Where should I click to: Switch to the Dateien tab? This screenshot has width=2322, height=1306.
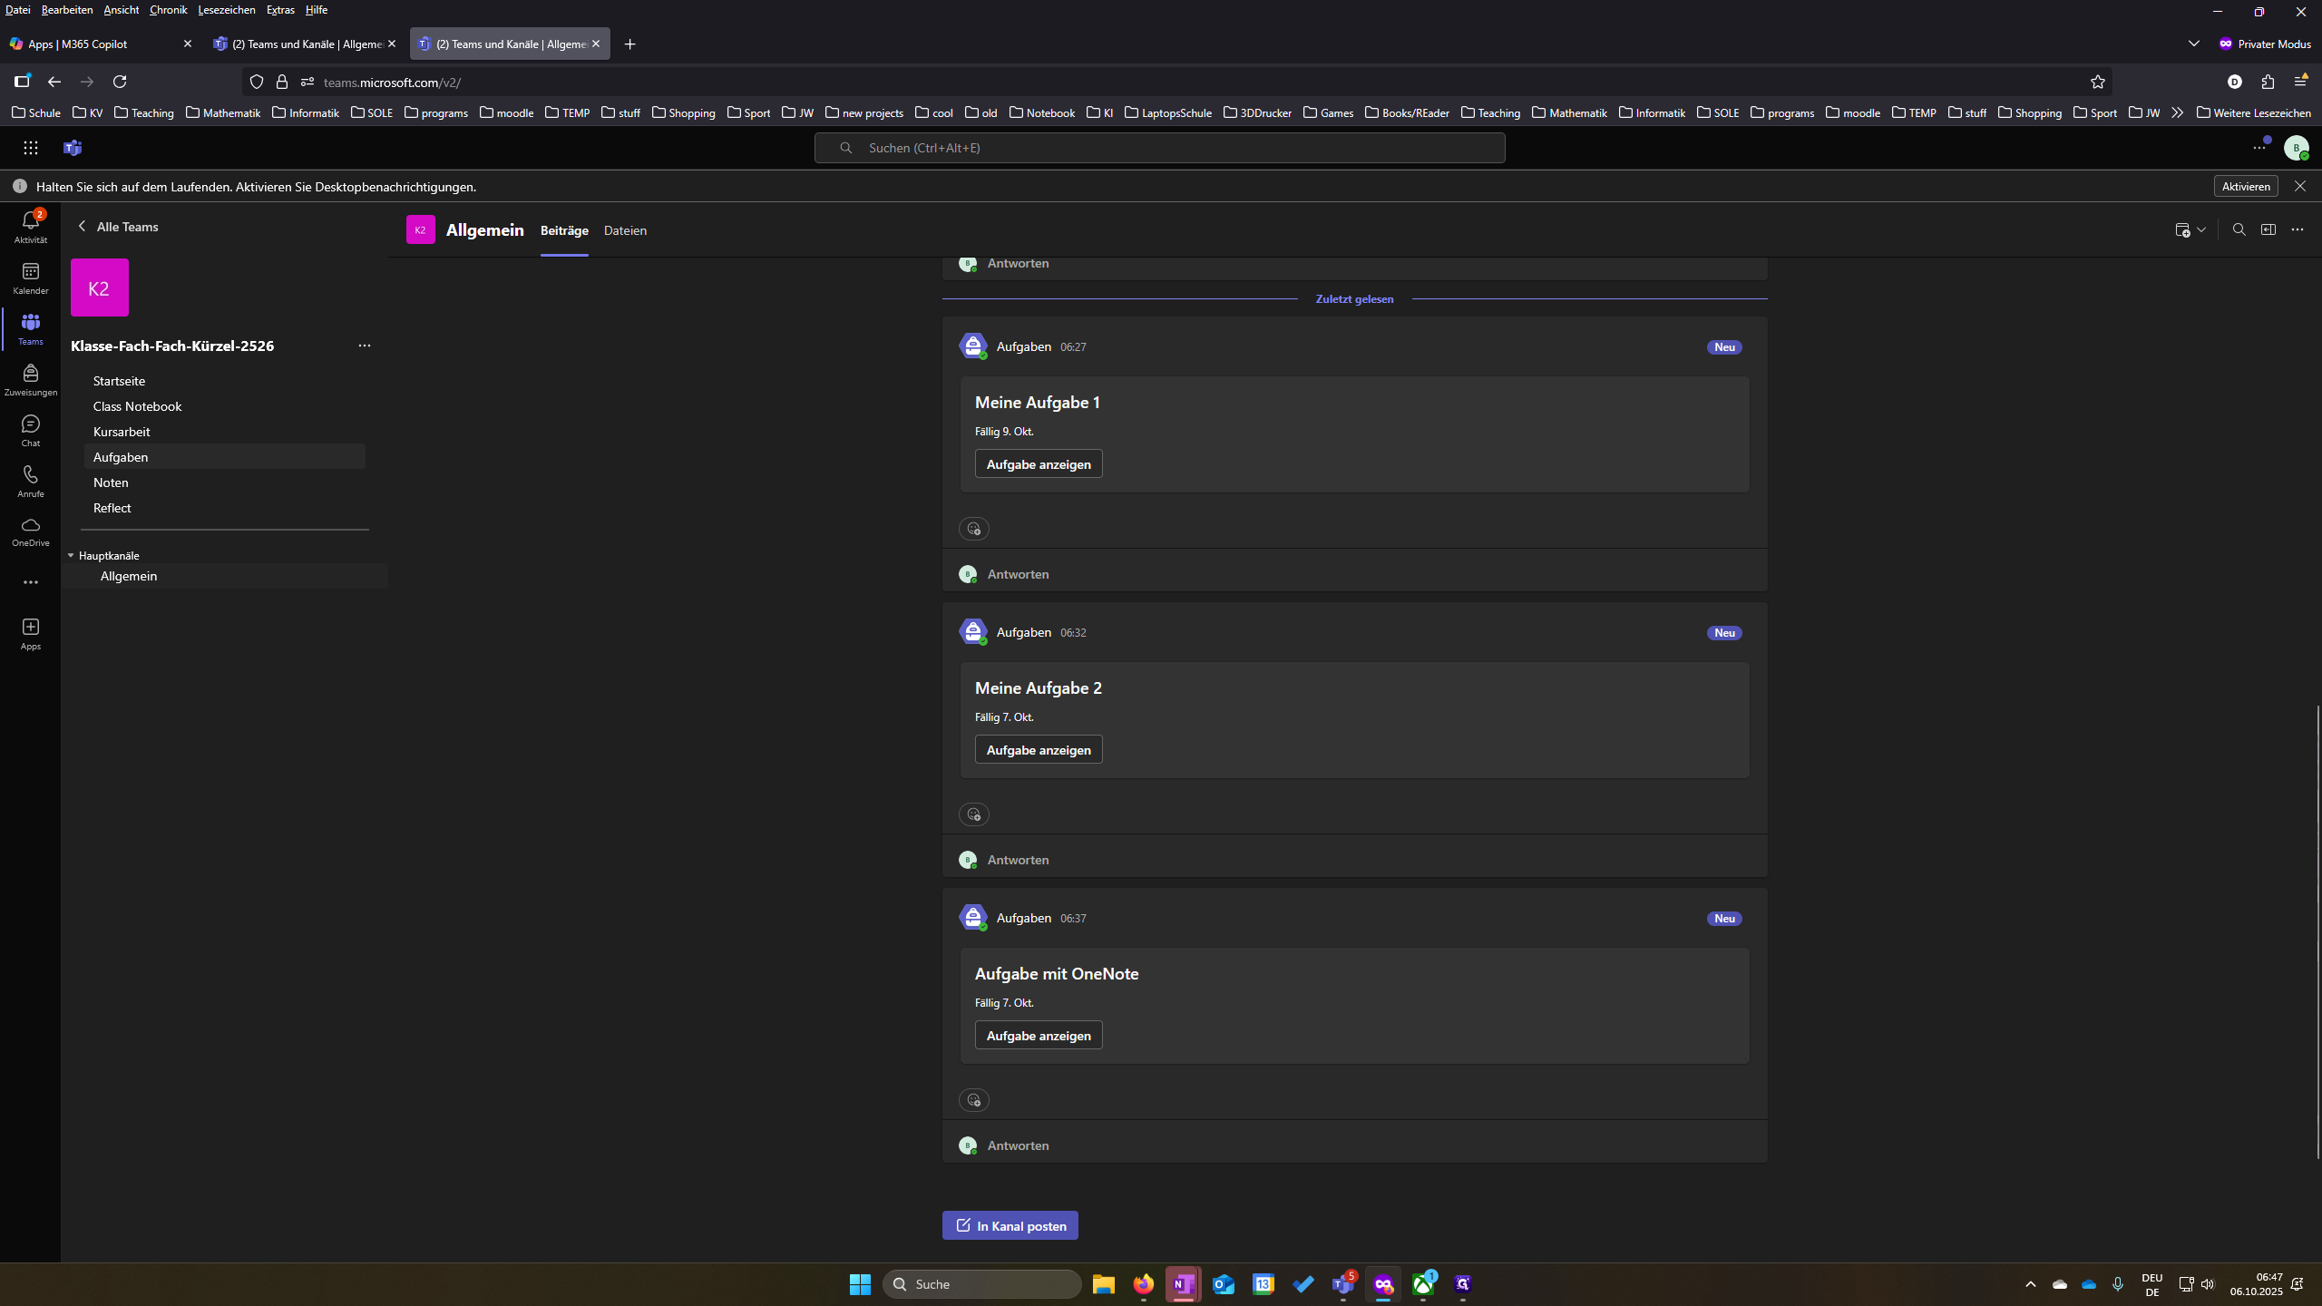pyautogui.click(x=625, y=230)
